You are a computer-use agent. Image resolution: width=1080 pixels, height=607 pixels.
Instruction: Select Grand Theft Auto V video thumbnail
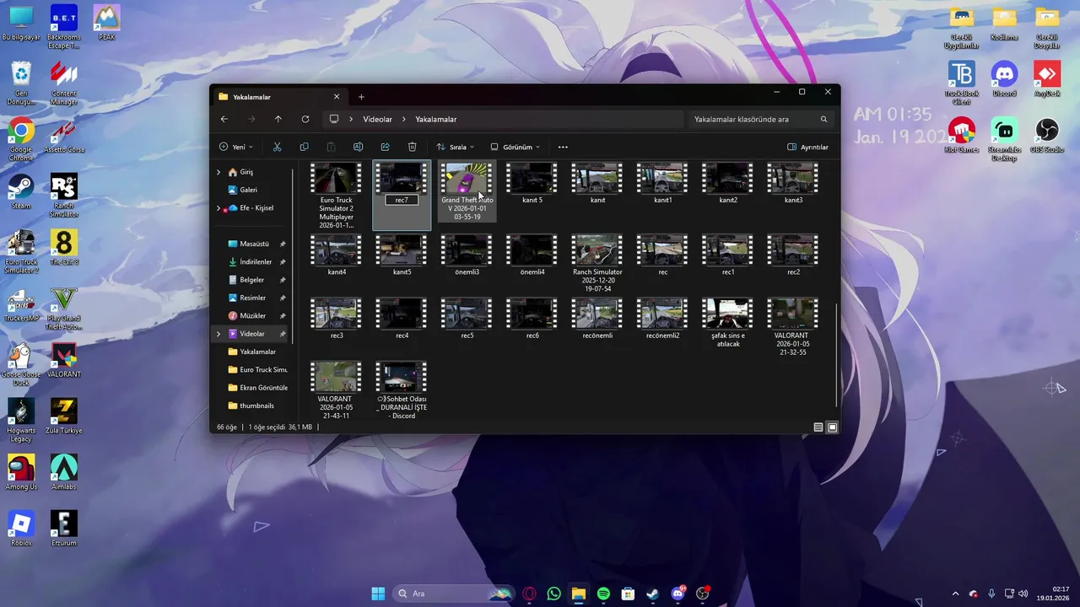coord(467,178)
